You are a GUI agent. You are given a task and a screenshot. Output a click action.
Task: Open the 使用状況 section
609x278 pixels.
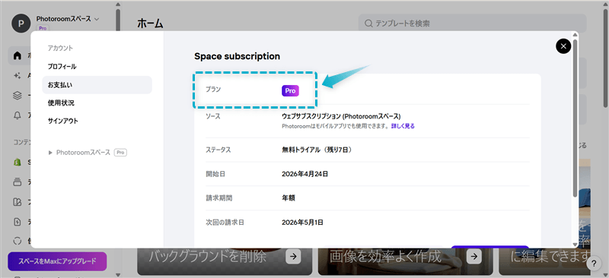[61, 103]
